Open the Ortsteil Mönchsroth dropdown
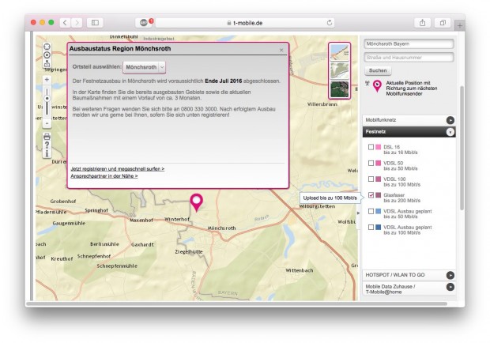This screenshot has width=490, height=343. pos(145,67)
